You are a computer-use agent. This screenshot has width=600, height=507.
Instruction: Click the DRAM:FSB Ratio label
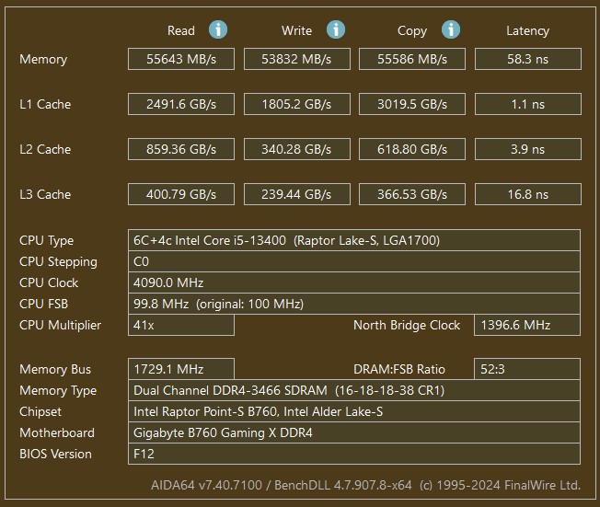click(x=399, y=369)
